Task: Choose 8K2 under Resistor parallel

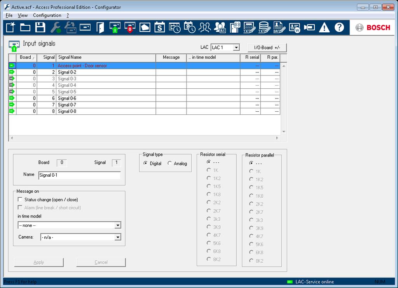Action: click(x=251, y=260)
